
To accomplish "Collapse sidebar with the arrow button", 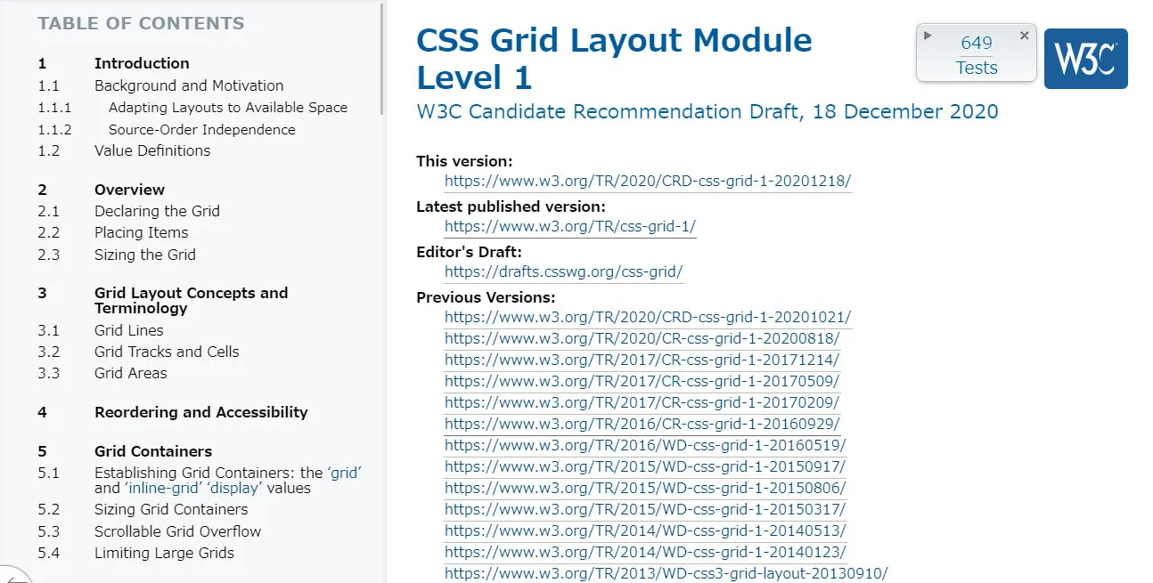I will [x=12, y=576].
